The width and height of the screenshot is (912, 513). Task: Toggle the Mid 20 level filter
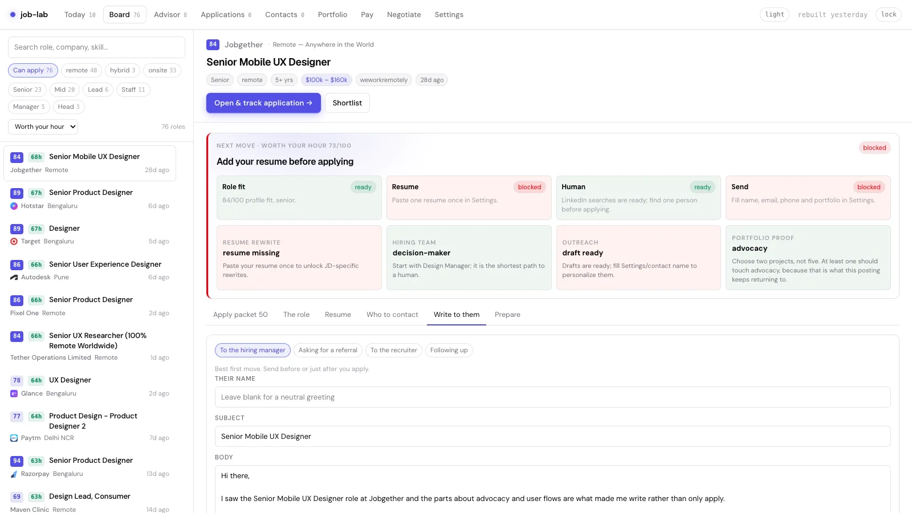[65, 90]
